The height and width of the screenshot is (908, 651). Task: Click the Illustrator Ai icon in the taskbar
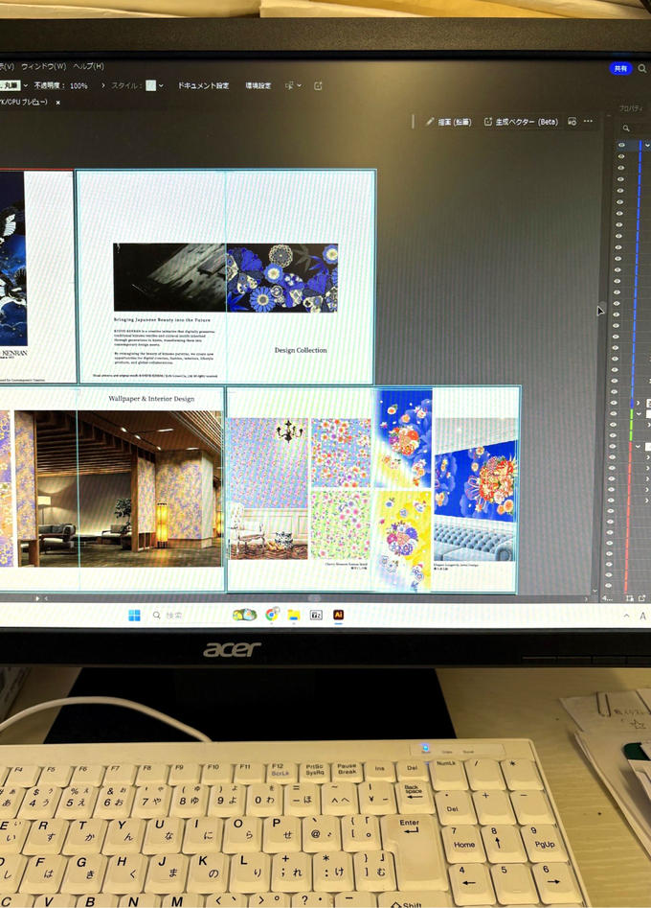[339, 615]
